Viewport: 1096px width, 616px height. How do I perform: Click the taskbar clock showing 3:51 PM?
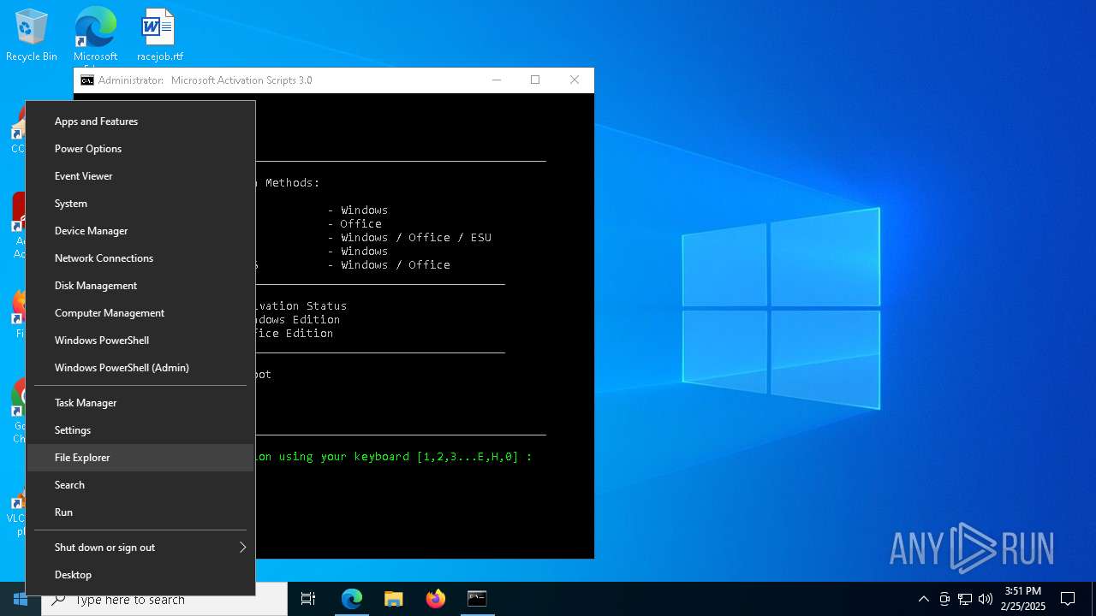pos(1023,599)
